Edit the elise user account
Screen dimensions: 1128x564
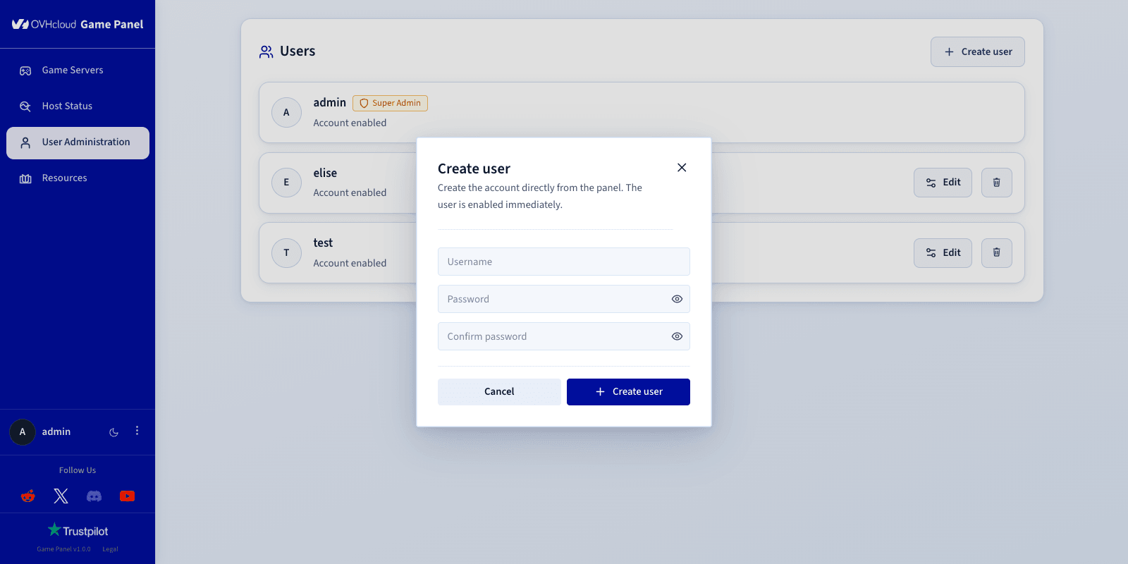[x=943, y=183]
